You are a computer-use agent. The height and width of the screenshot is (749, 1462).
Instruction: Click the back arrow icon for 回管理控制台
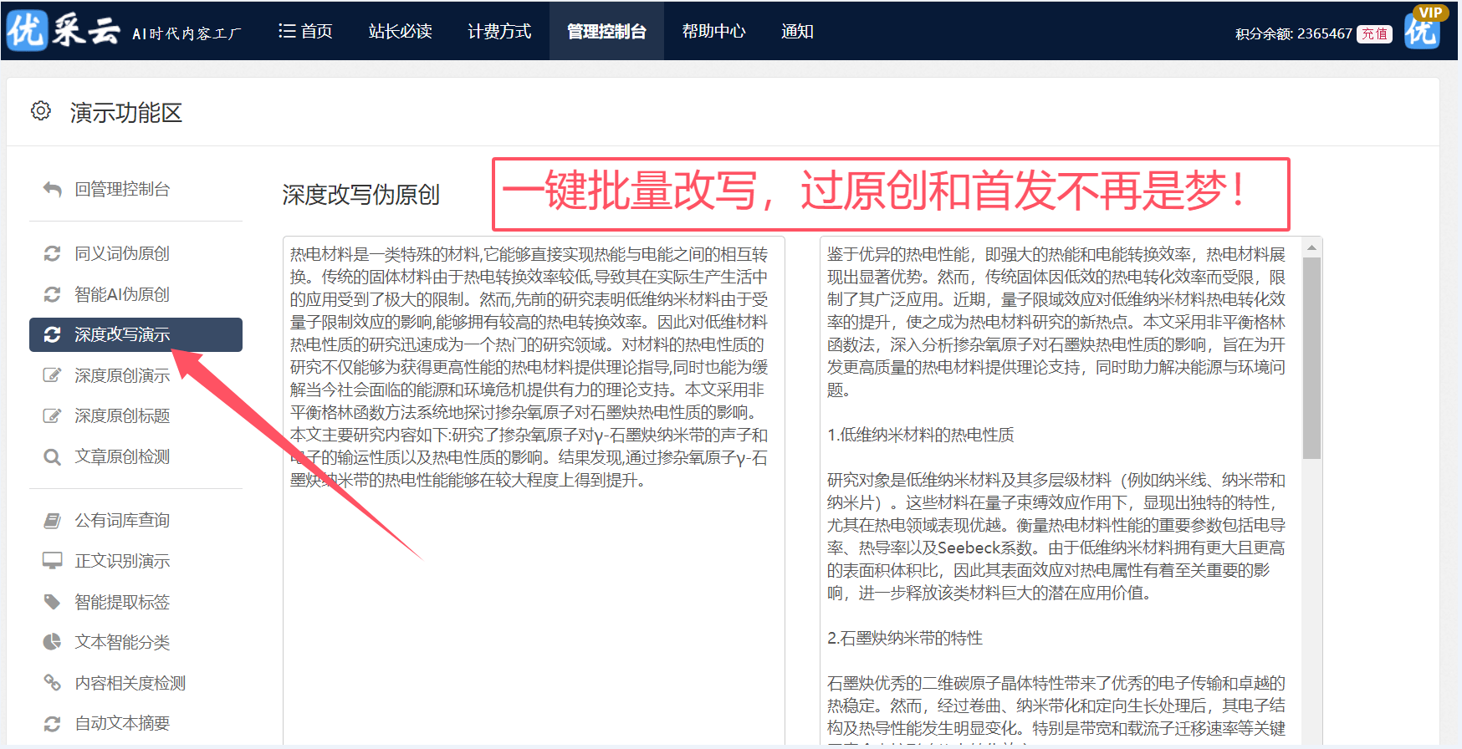pos(52,190)
